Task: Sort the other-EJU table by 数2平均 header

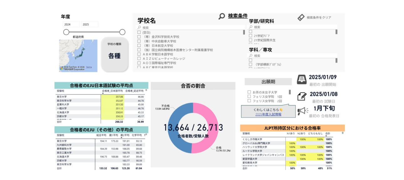Action: [x=125, y=135]
